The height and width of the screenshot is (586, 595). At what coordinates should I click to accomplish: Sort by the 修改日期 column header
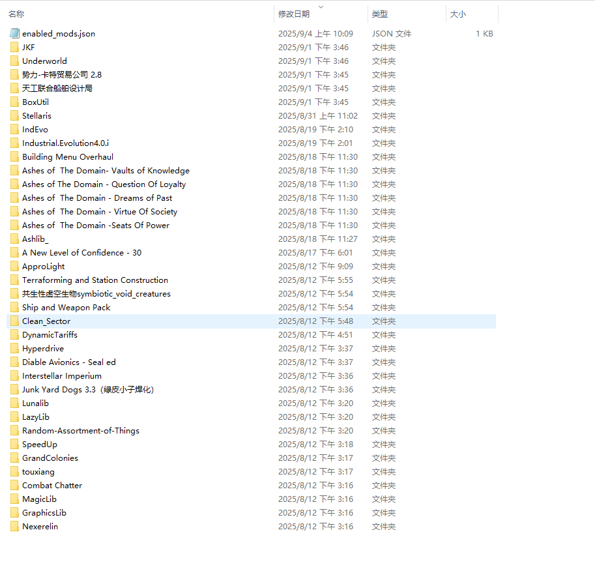click(294, 14)
